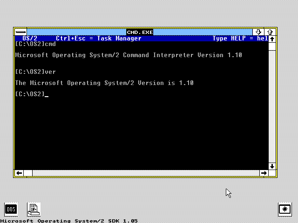Viewport: 298px width, 223px height.
Task: Open the print spooler icon beside DOS
Action: [x=34, y=209]
